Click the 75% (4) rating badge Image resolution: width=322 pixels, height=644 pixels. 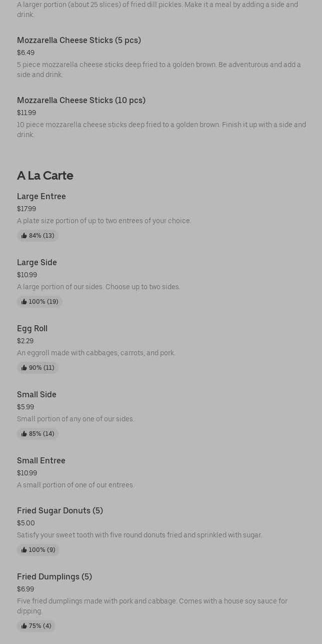pos(36,626)
